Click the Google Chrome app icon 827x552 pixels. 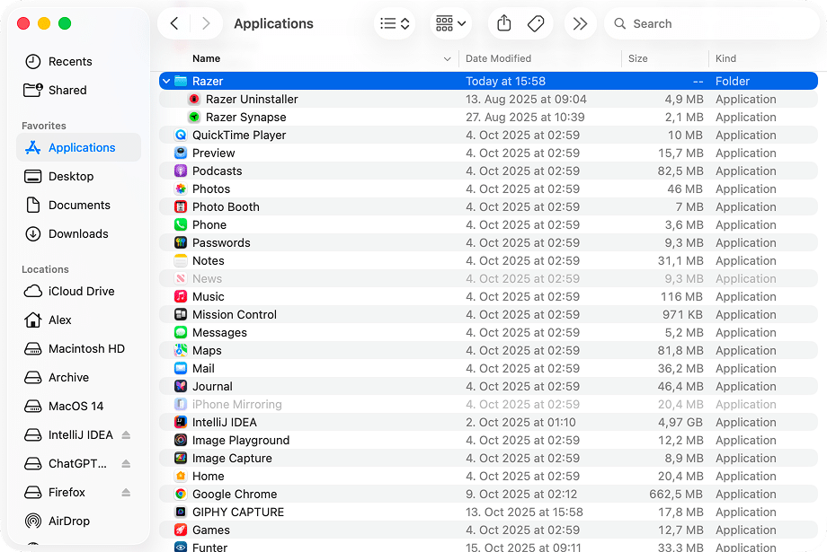point(181,495)
